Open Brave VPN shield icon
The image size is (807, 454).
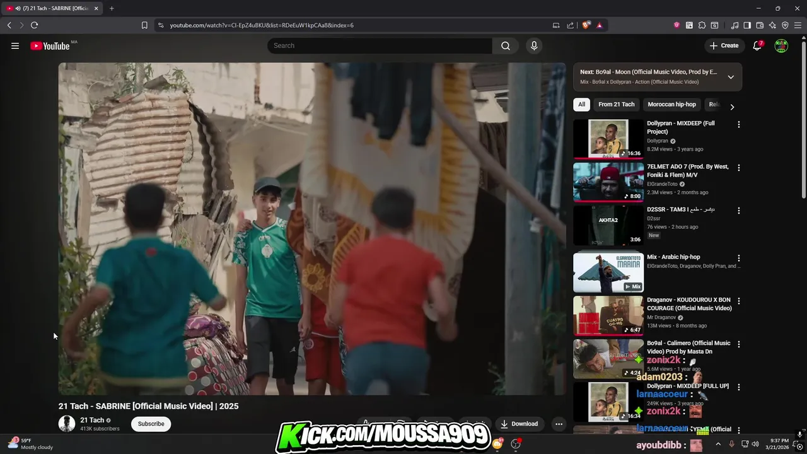[785, 25]
